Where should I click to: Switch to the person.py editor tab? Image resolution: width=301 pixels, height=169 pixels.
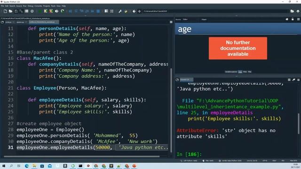click(20, 22)
